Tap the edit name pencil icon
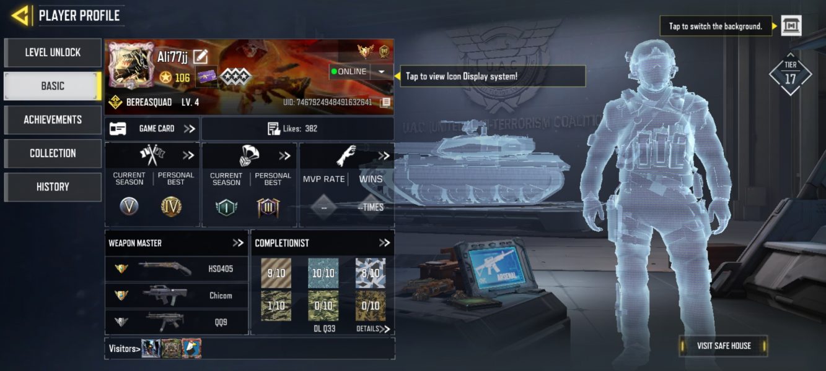Viewport: 826px width, 371px height. coord(200,57)
